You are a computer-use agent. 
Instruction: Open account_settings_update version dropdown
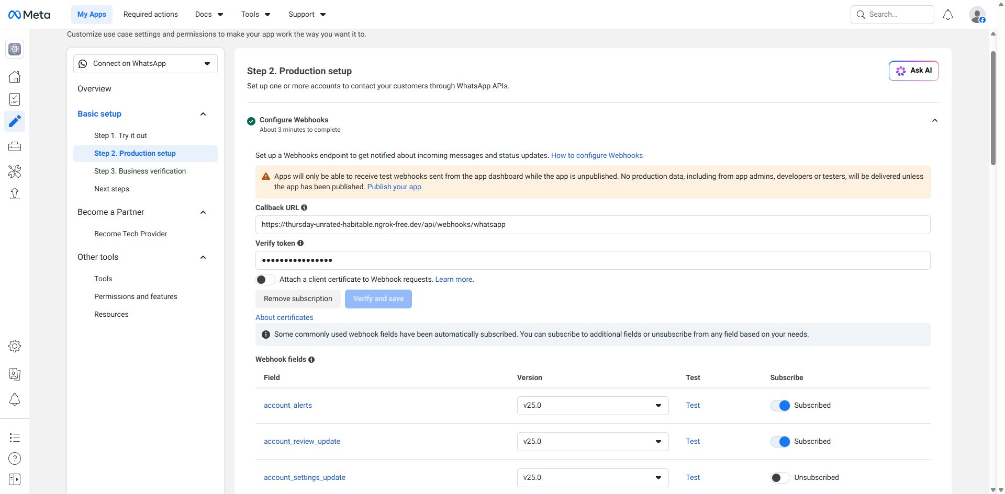(x=593, y=478)
